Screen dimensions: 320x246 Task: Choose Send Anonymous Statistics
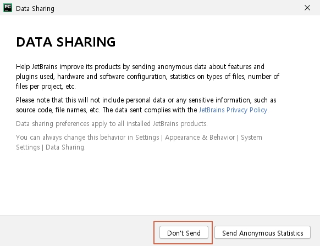[x=262, y=233]
